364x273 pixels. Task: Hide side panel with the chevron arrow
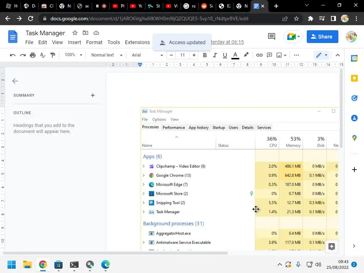coord(354,246)
